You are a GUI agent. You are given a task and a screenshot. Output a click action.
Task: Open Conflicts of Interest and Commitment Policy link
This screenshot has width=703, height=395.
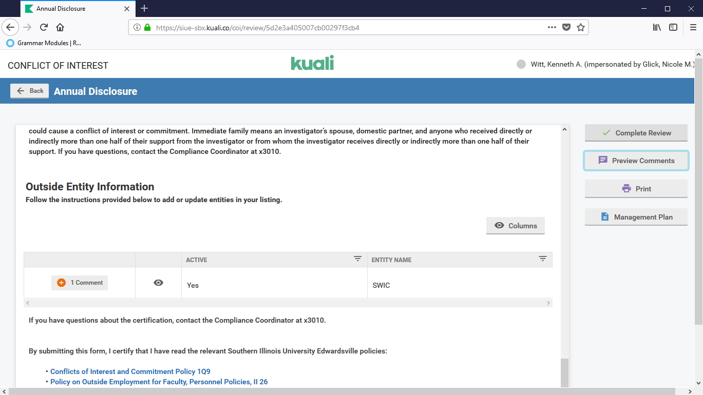click(130, 371)
